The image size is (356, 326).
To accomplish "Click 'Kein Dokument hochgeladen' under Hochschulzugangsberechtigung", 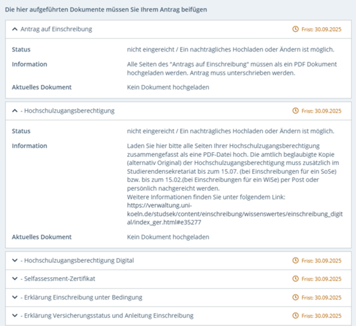I will tap(168, 237).
